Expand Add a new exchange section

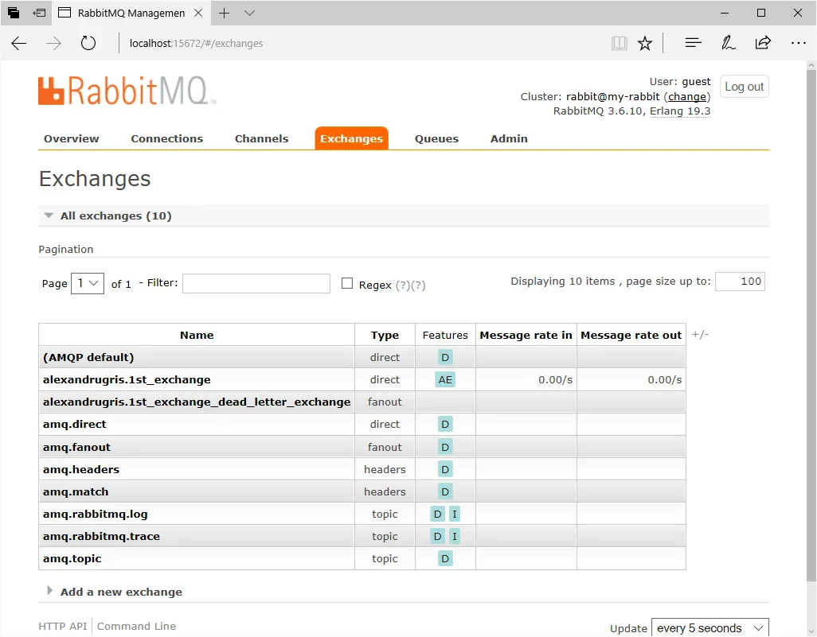(115, 592)
